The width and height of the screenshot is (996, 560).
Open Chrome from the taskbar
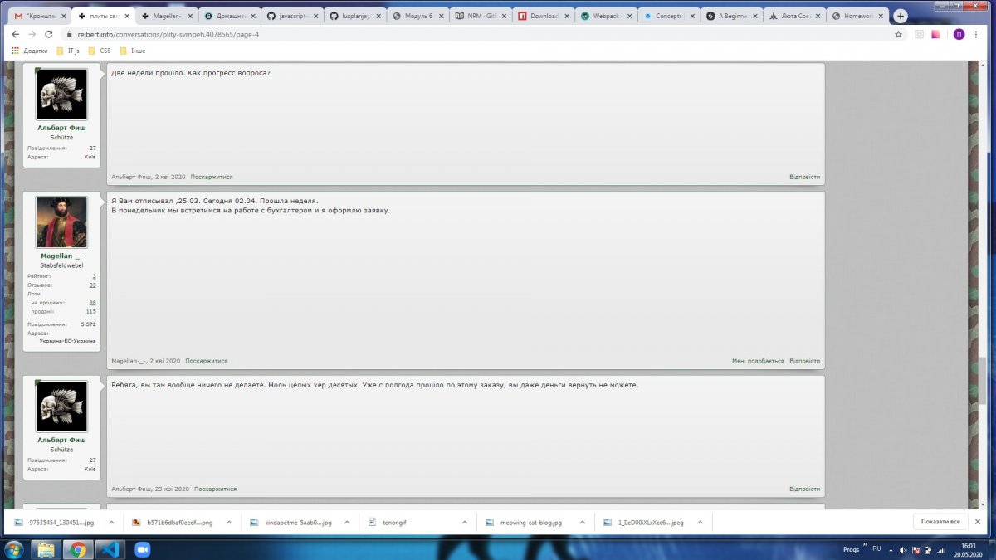(78, 549)
